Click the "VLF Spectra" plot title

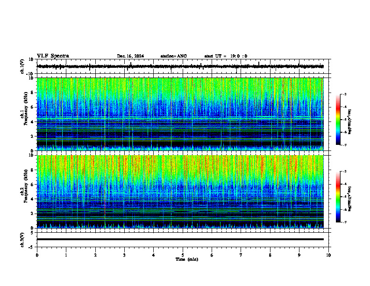pyautogui.click(x=53, y=56)
